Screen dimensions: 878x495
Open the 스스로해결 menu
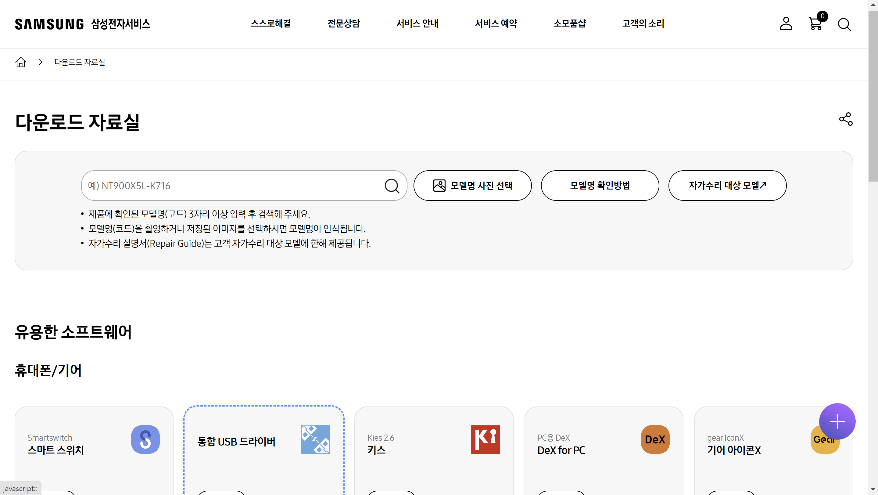271,23
